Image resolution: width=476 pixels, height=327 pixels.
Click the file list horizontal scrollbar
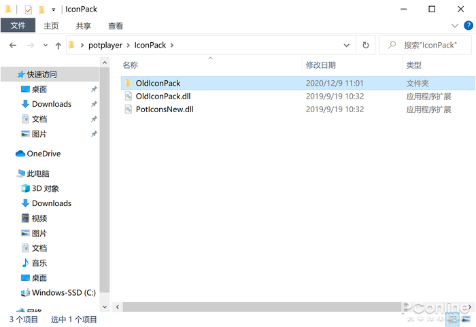point(262,307)
